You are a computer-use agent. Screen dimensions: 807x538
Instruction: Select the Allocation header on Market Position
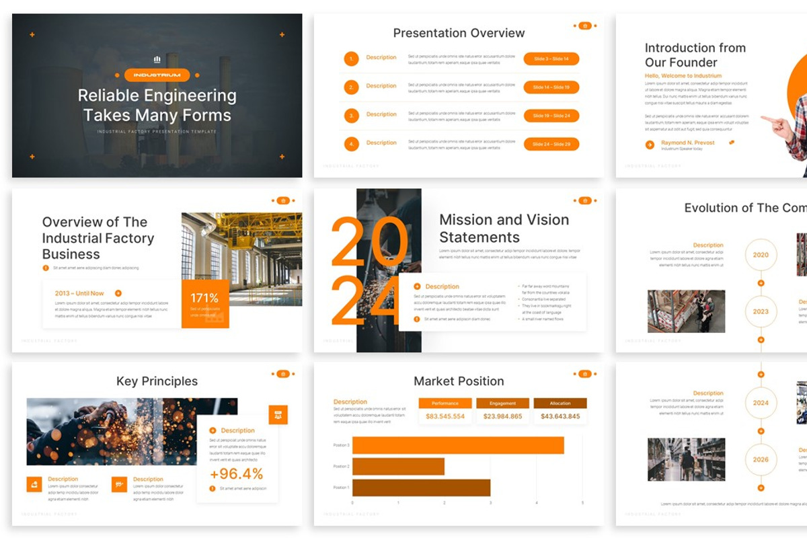click(560, 403)
